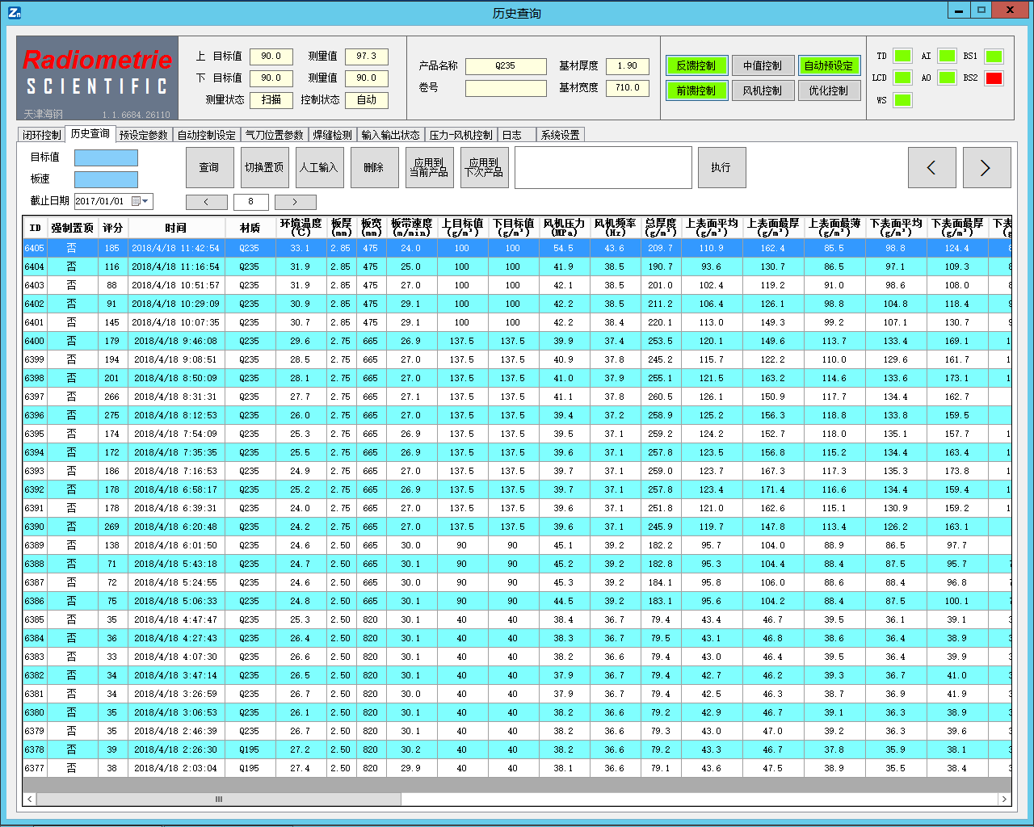Click the green LCD status indicator
Image resolution: width=1034 pixels, height=827 pixels.
(x=902, y=78)
